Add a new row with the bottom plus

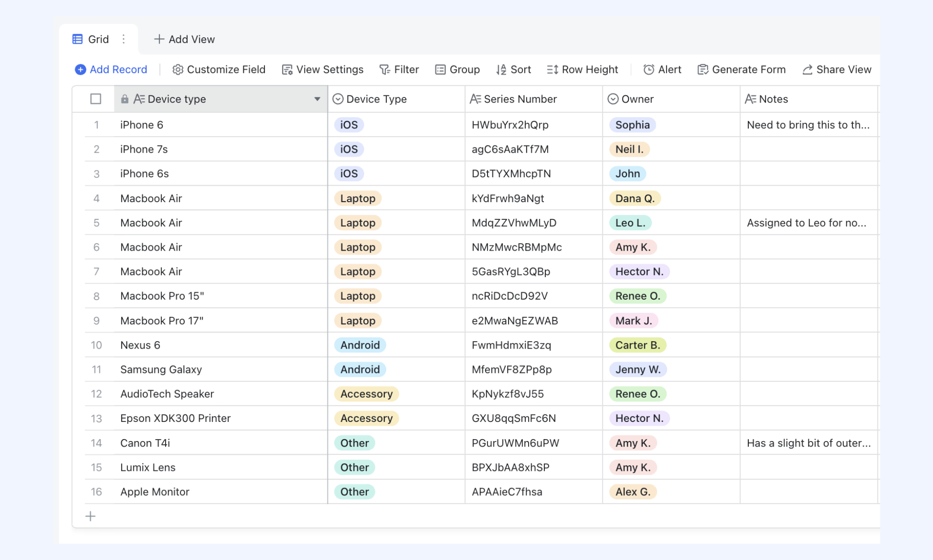(91, 516)
